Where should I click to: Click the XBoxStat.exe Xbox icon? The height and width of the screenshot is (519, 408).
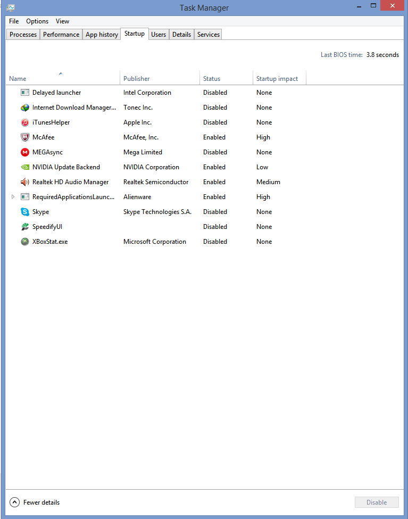[25, 242]
